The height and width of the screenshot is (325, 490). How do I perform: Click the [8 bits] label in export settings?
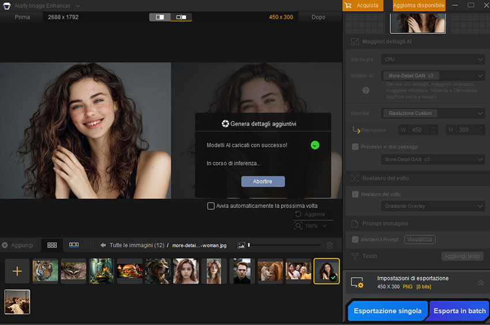click(x=424, y=286)
